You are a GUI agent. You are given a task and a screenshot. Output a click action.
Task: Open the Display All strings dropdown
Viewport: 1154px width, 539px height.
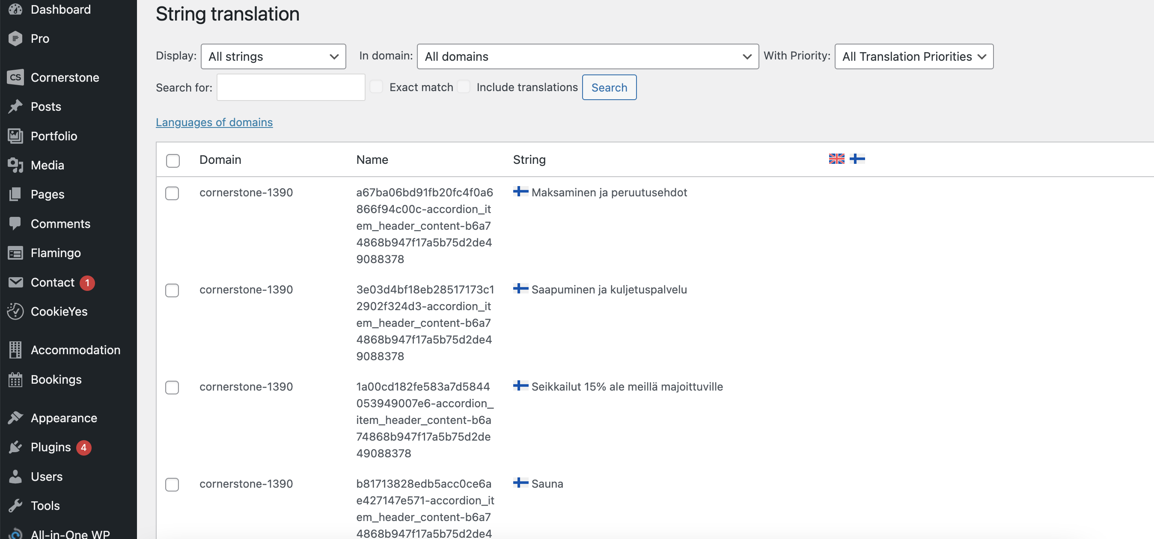tap(273, 56)
